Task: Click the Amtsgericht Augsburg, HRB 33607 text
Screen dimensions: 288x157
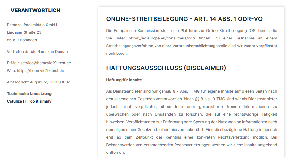Action: coord(38,82)
